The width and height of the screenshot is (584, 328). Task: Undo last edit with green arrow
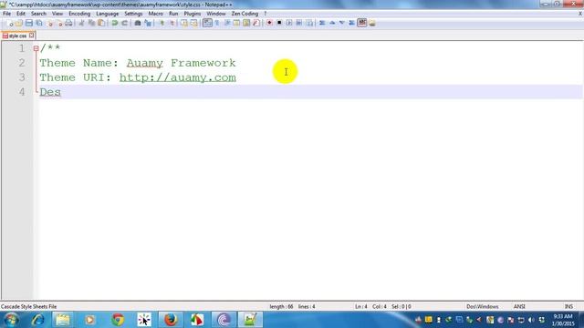[115, 23]
